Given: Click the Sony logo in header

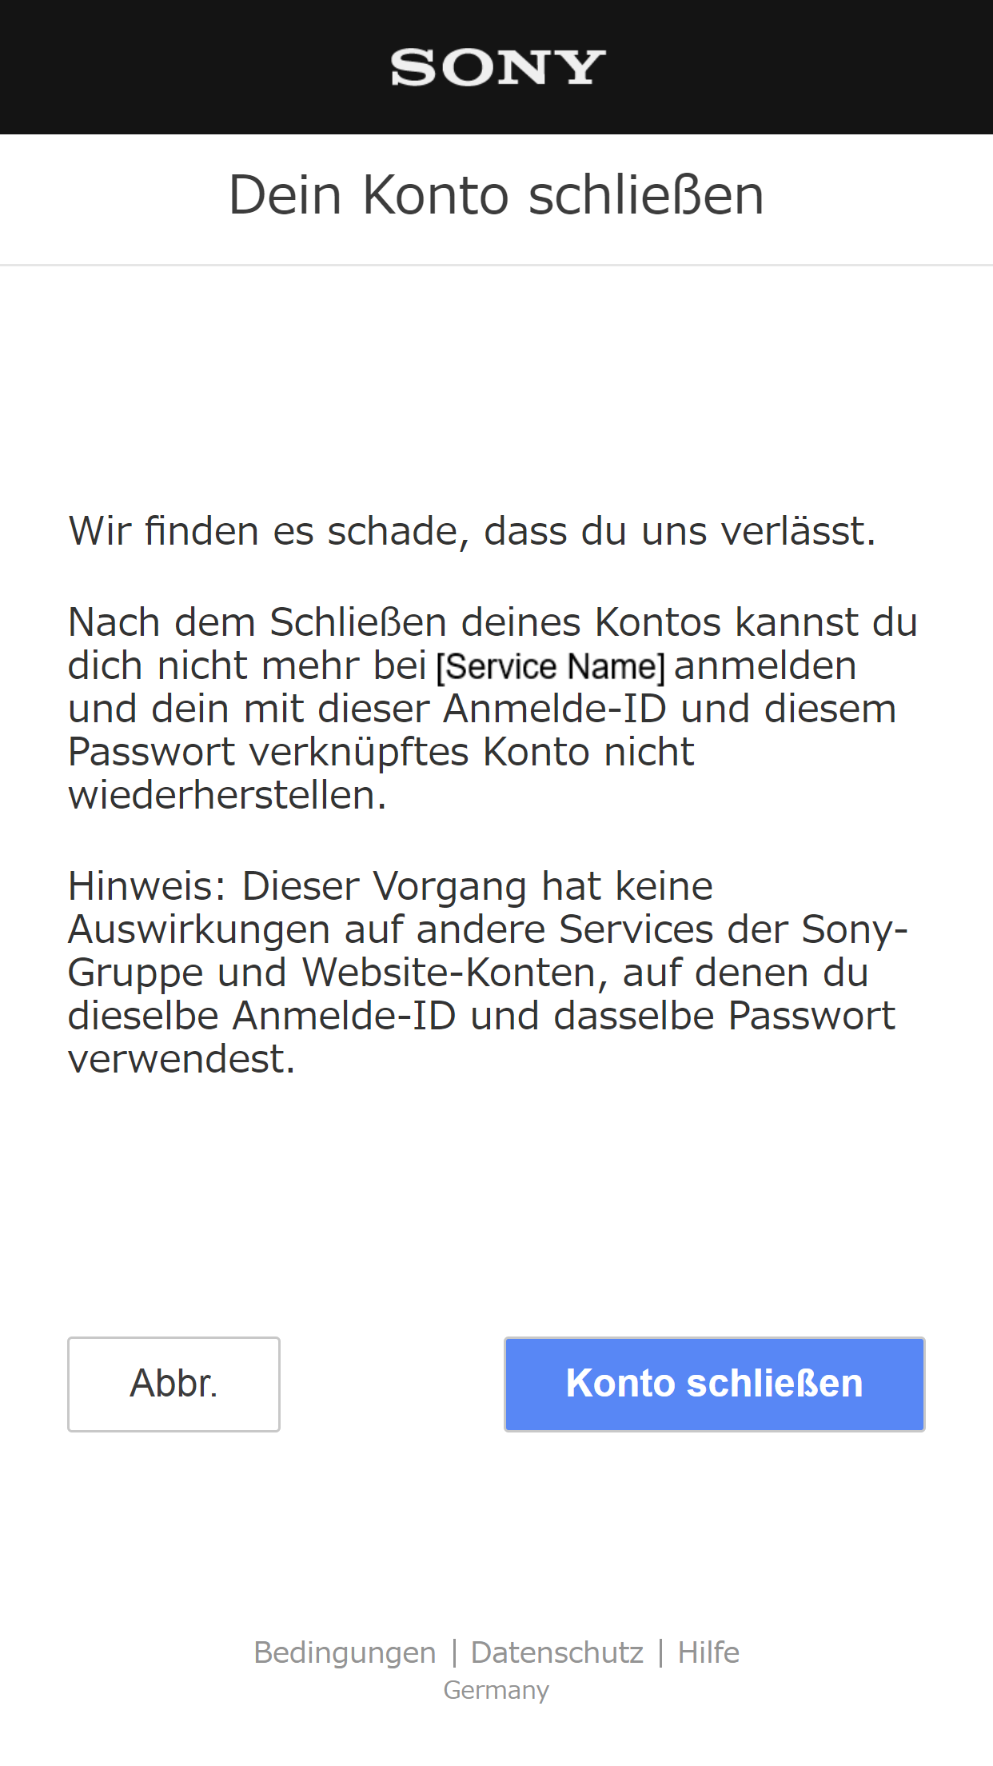Looking at the screenshot, I should pos(496,67).
